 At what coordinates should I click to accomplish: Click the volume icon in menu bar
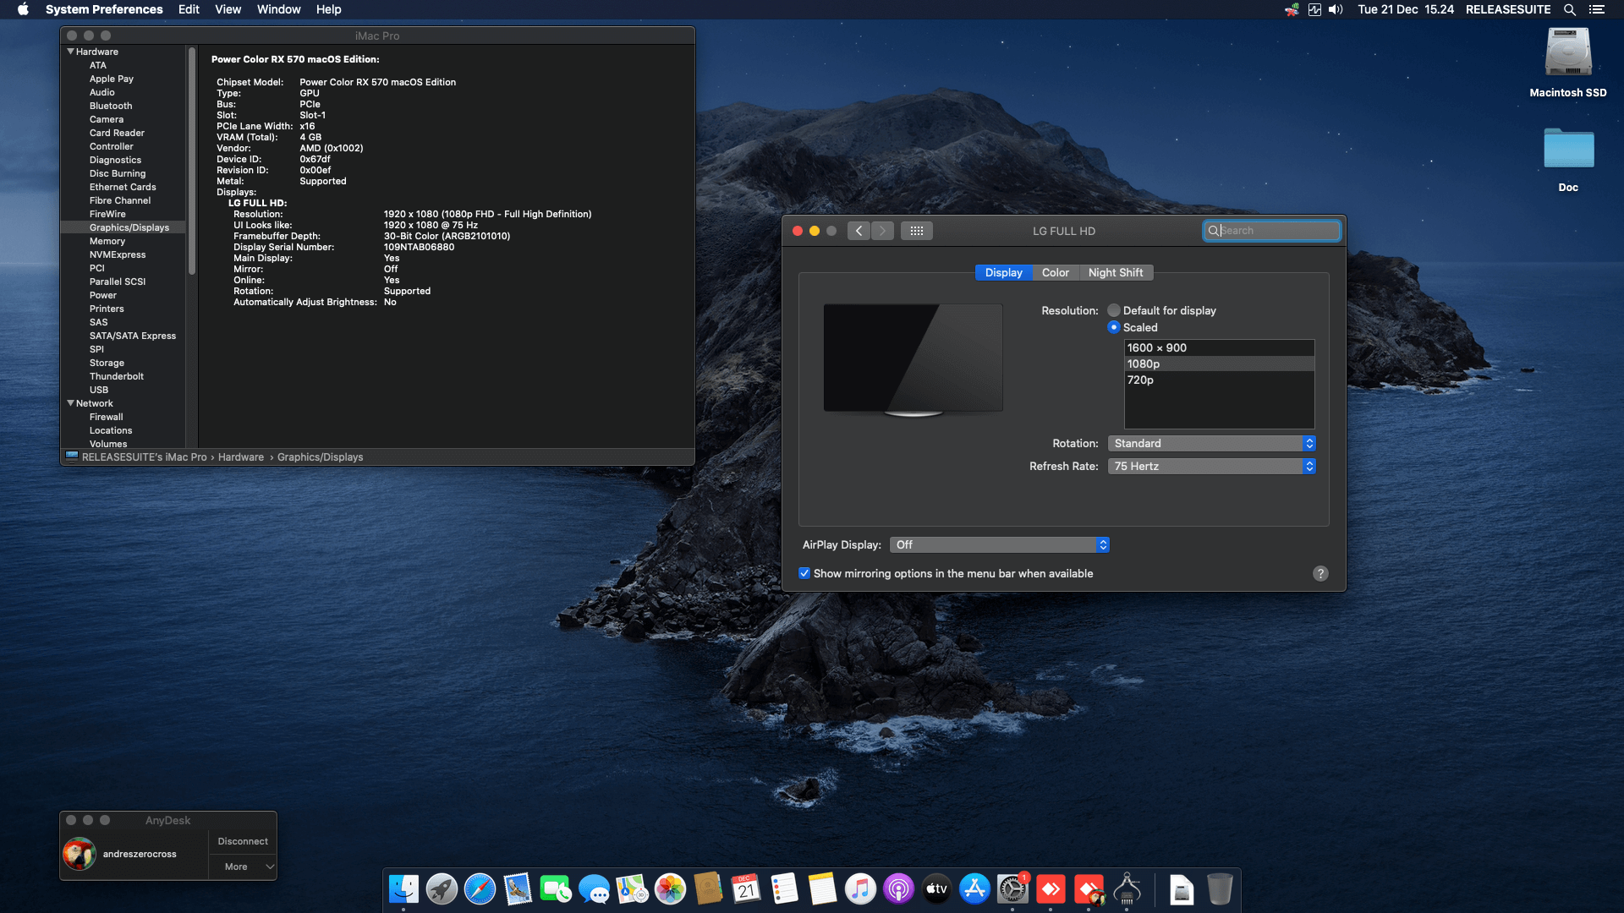[1336, 9]
